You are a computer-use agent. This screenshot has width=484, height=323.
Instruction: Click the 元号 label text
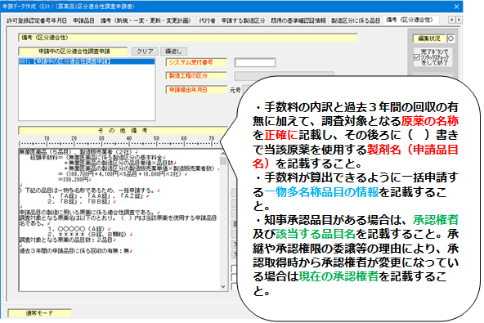click(x=235, y=90)
